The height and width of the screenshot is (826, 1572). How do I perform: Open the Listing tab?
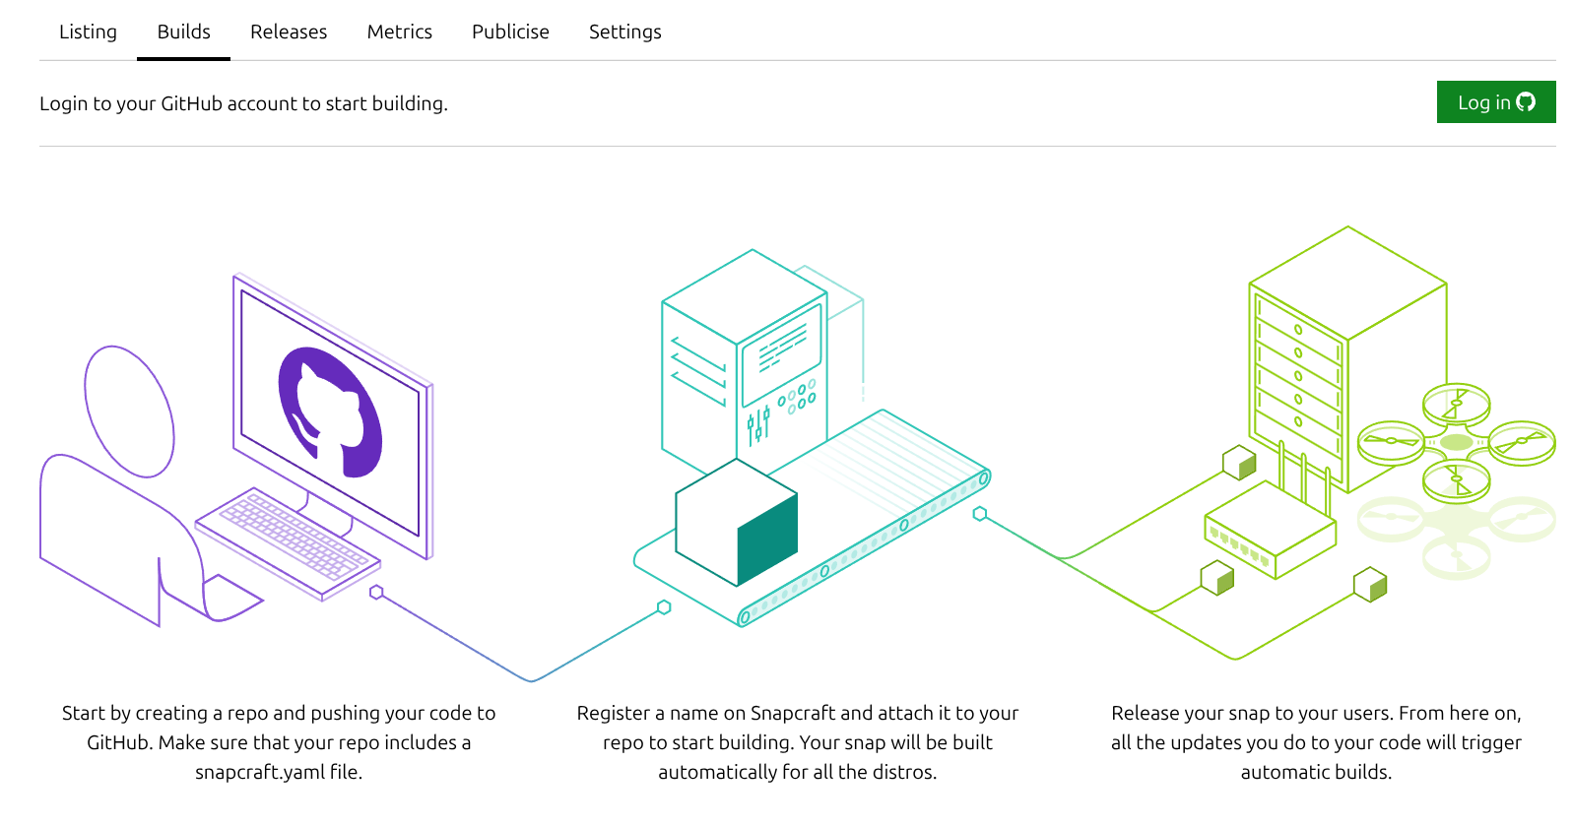tap(88, 32)
